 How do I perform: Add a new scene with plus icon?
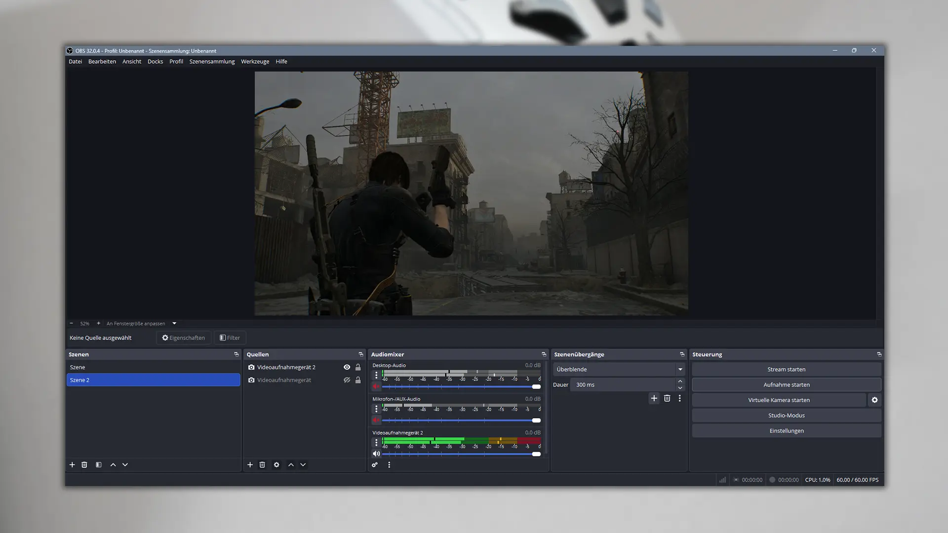pyautogui.click(x=72, y=465)
